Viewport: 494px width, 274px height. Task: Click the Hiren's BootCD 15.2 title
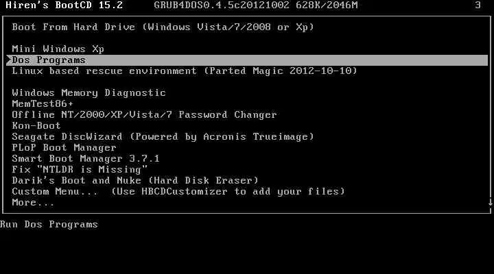(64, 5)
